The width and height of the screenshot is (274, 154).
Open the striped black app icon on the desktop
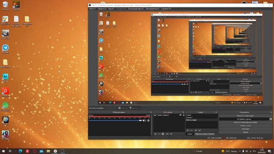[6, 121]
